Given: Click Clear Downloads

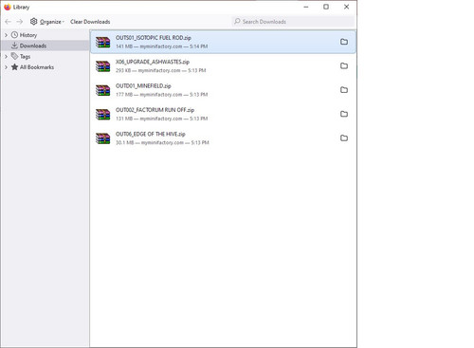Looking at the screenshot, I should click(x=90, y=22).
